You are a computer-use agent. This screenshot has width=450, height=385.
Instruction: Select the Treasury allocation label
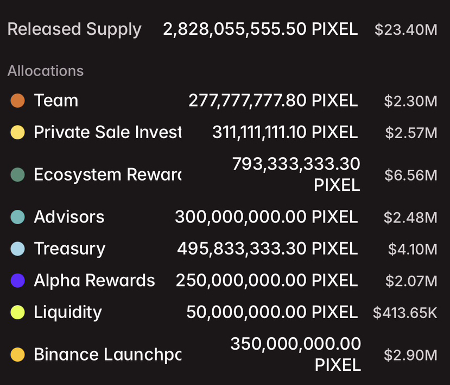click(x=69, y=249)
